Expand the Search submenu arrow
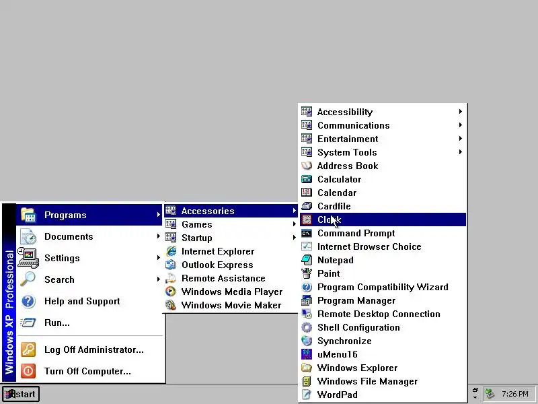The width and height of the screenshot is (538, 404). tap(158, 279)
